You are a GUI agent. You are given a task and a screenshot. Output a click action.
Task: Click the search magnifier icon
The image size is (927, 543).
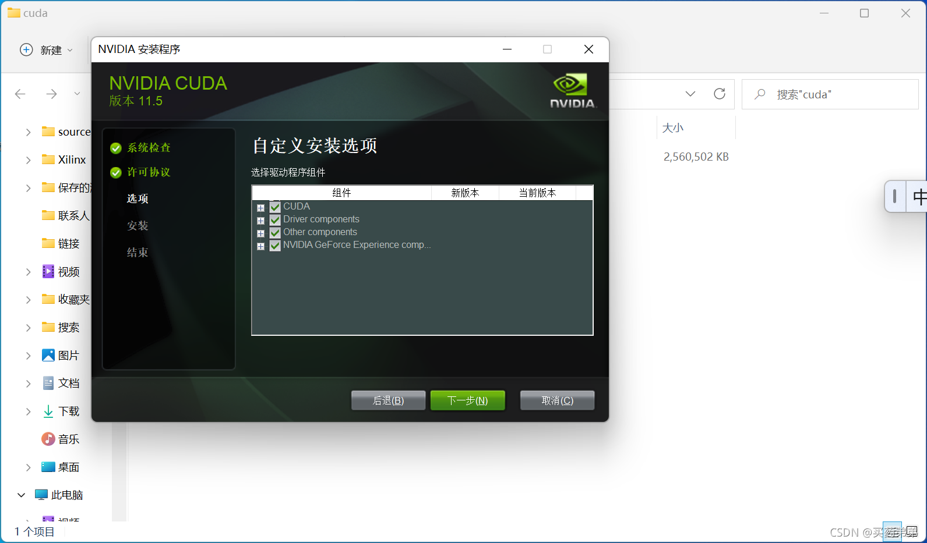pyautogui.click(x=760, y=94)
